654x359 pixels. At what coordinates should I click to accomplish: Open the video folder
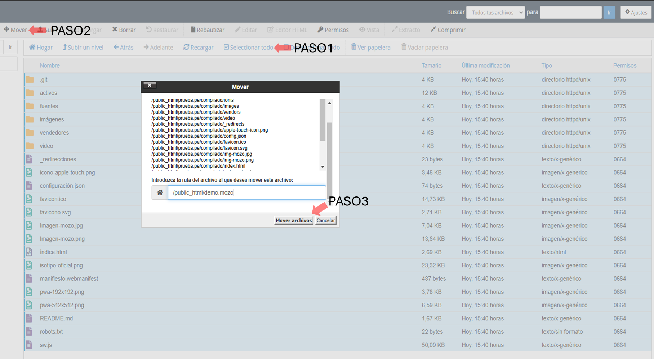(x=46, y=146)
